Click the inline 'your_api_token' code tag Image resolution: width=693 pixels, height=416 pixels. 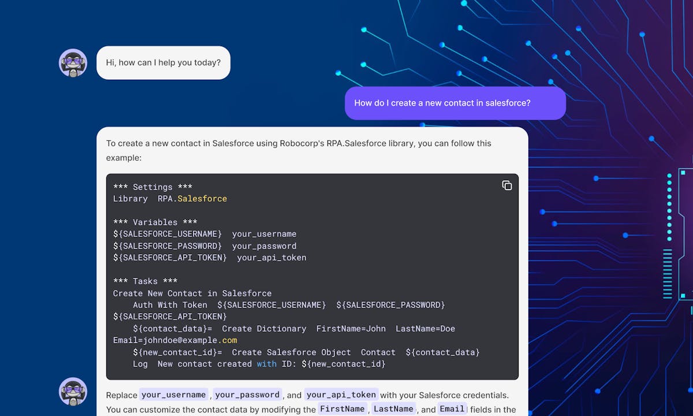click(341, 395)
